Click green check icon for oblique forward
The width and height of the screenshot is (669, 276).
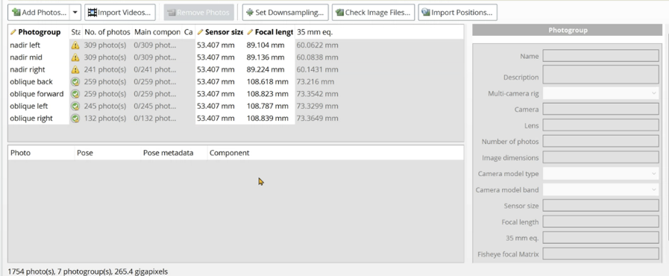tap(75, 94)
